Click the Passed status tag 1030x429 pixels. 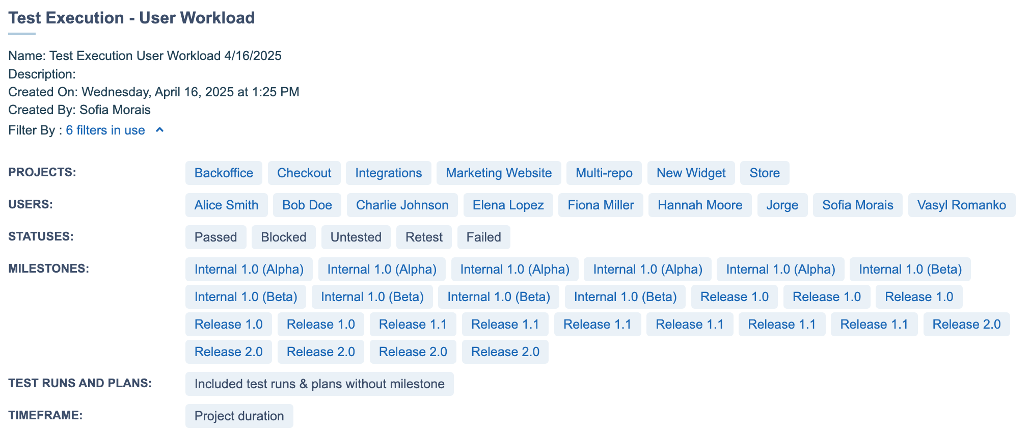(x=215, y=237)
